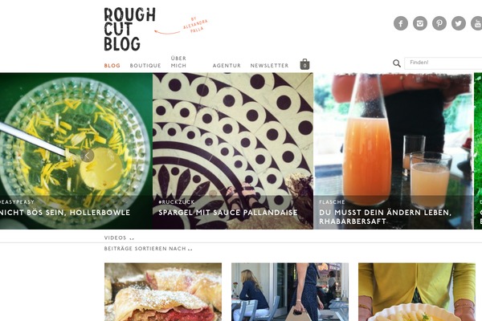Open Spargel mit Sauce Pallandaise post
Viewport: 482px width, 321px height.
[228, 212]
